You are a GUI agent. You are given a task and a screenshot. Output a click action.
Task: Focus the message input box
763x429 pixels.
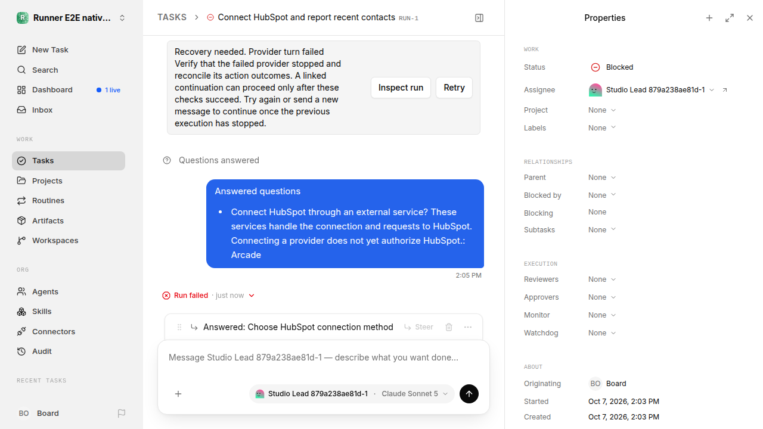pos(324,358)
